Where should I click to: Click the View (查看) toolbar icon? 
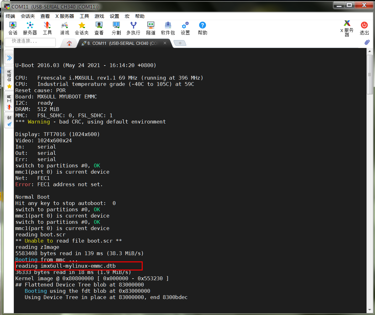99,28
